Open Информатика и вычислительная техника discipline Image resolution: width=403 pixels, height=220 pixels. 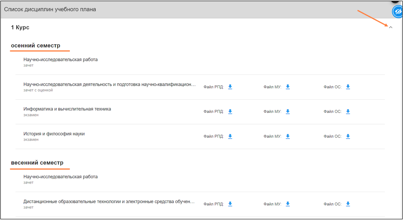coord(67,109)
